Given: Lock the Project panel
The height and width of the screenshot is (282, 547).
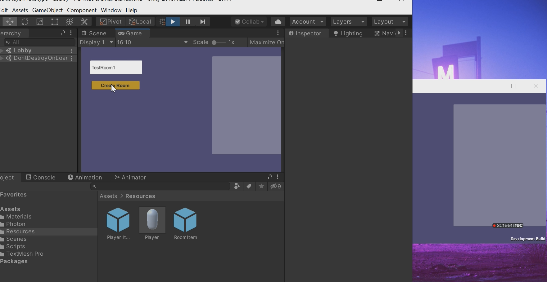Looking at the screenshot, I should pos(270,177).
